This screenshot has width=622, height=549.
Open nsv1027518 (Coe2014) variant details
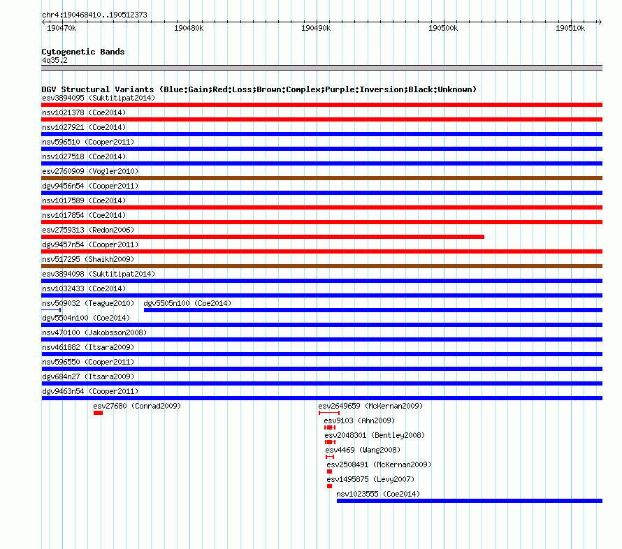[84, 156]
